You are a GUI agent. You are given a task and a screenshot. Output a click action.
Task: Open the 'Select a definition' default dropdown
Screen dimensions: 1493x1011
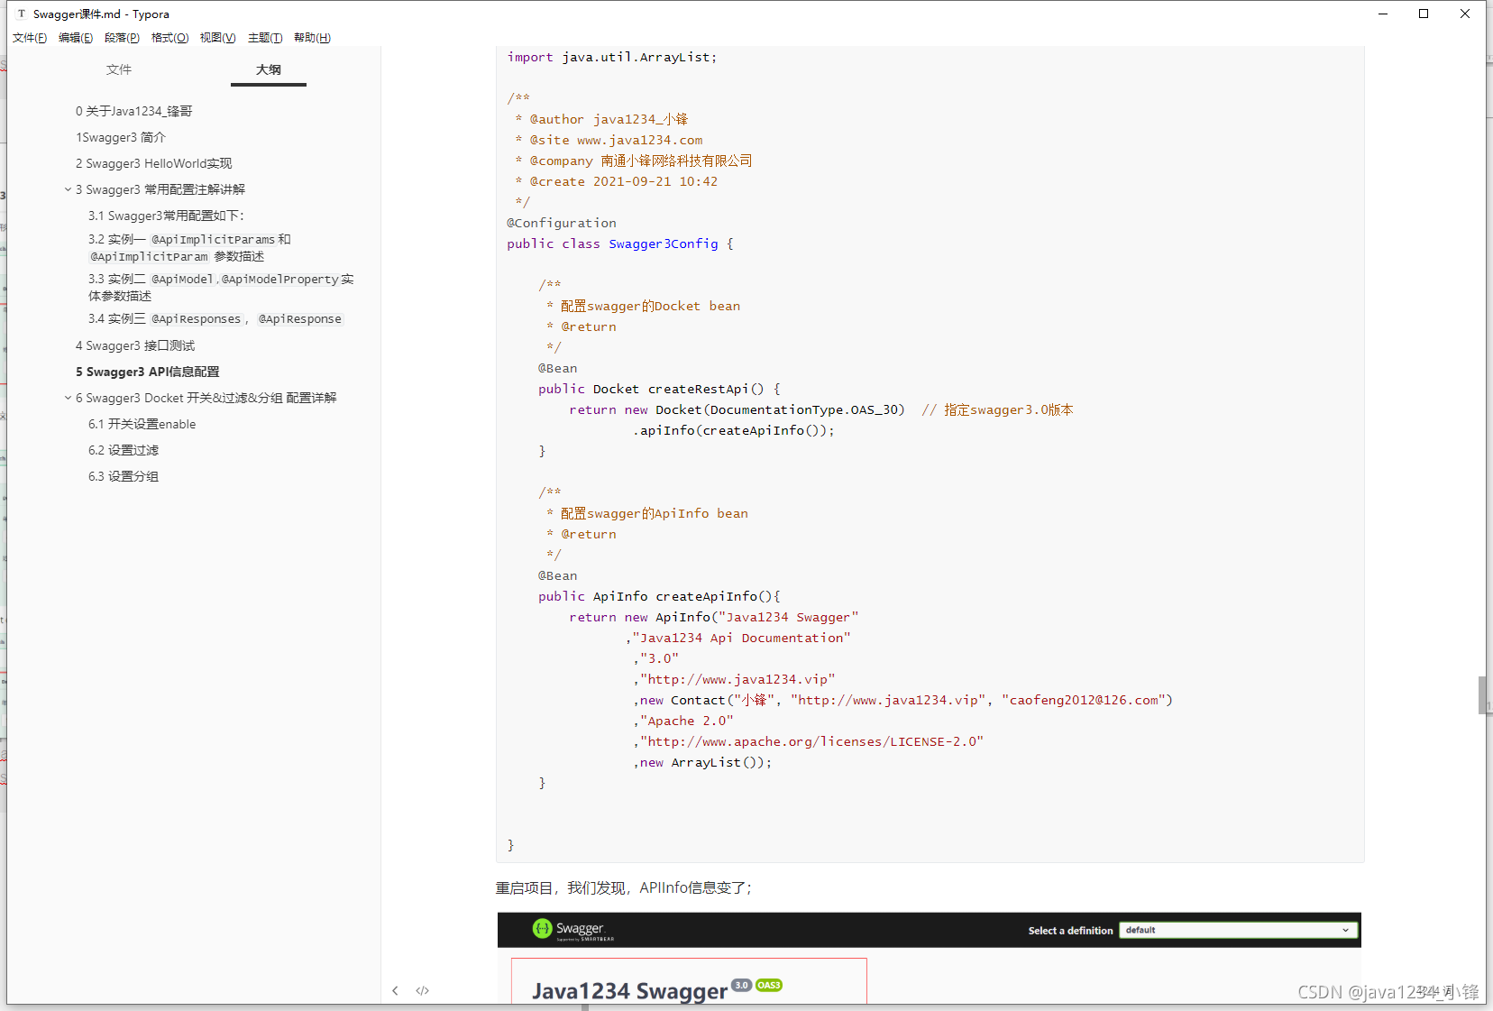(x=1239, y=930)
